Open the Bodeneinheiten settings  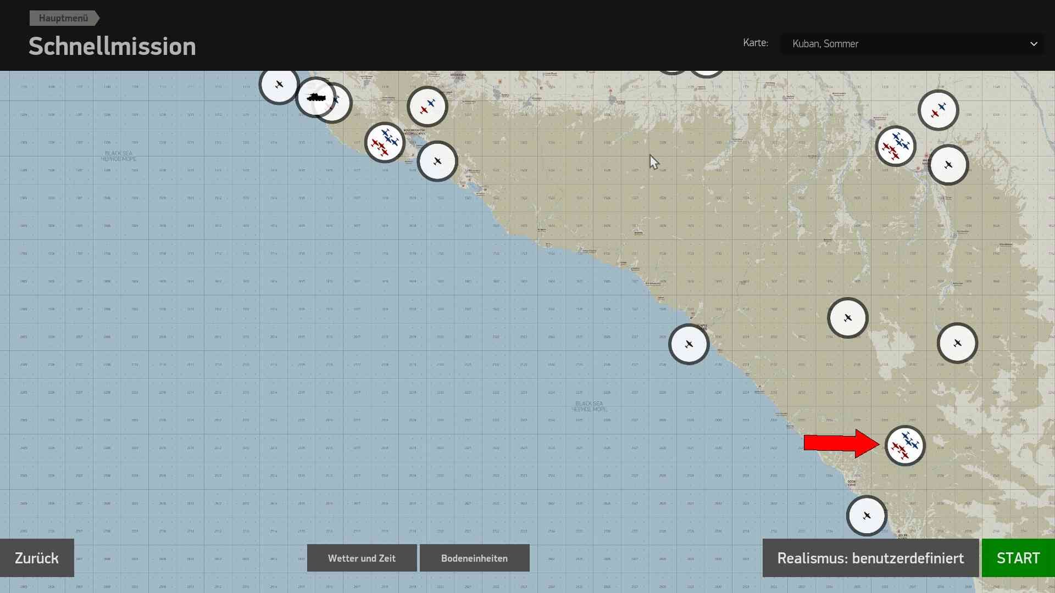click(x=474, y=558)
